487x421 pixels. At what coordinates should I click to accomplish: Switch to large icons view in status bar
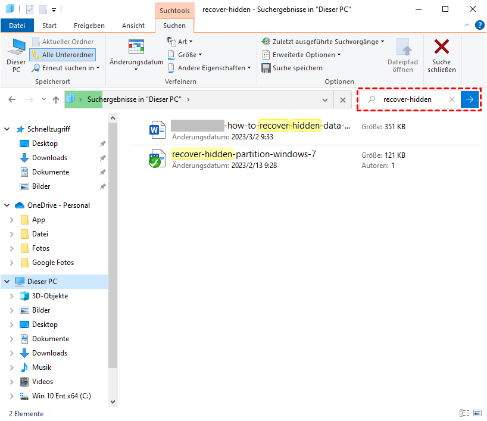(477, 413)
